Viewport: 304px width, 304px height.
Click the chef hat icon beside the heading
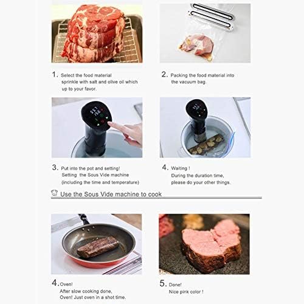pyautogui.click(x=54, y=193)
